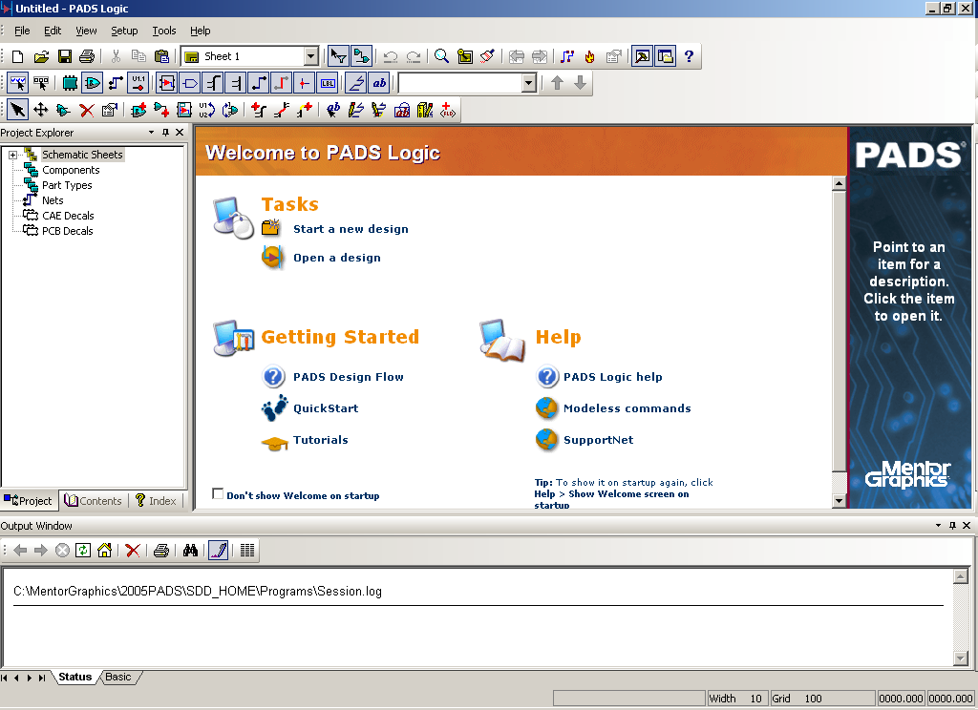978x710 pixels.
Task: Click the Home icon in Output Window toolbar
Action: point(105,551)
